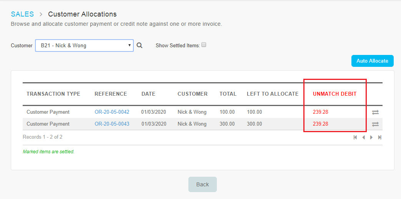The height and width of the screenshot is (199, 401).
Task: Click allocate arrows icon for OR-20-05-0042
Action: (375, 112)
